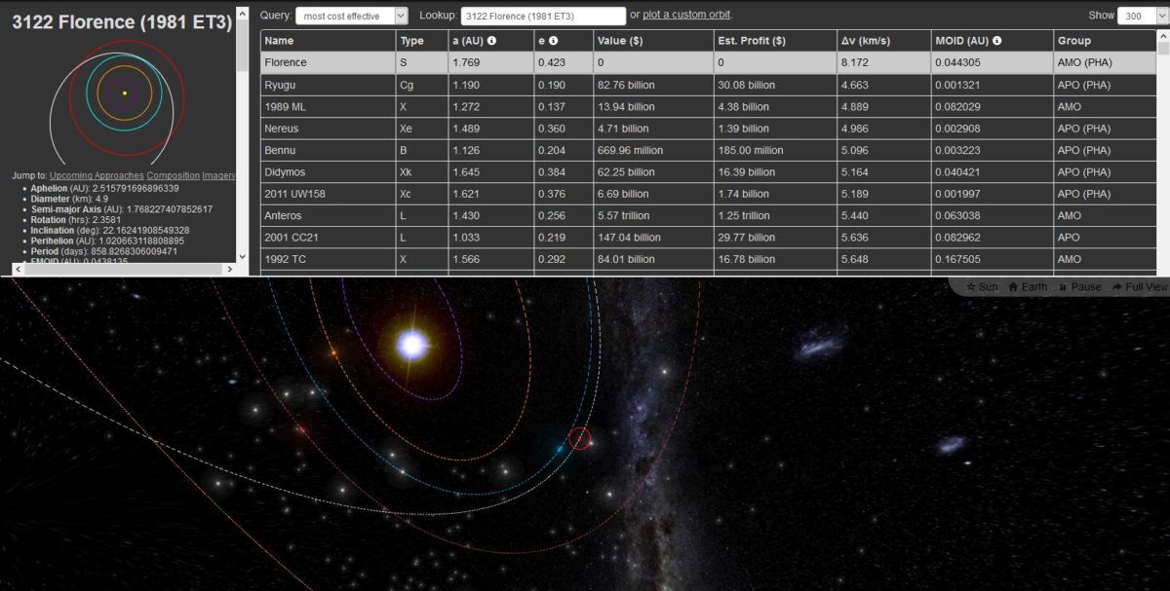Click the info icon next to MOID (AU)
The image size is (1170, 591).
[996, 41]
